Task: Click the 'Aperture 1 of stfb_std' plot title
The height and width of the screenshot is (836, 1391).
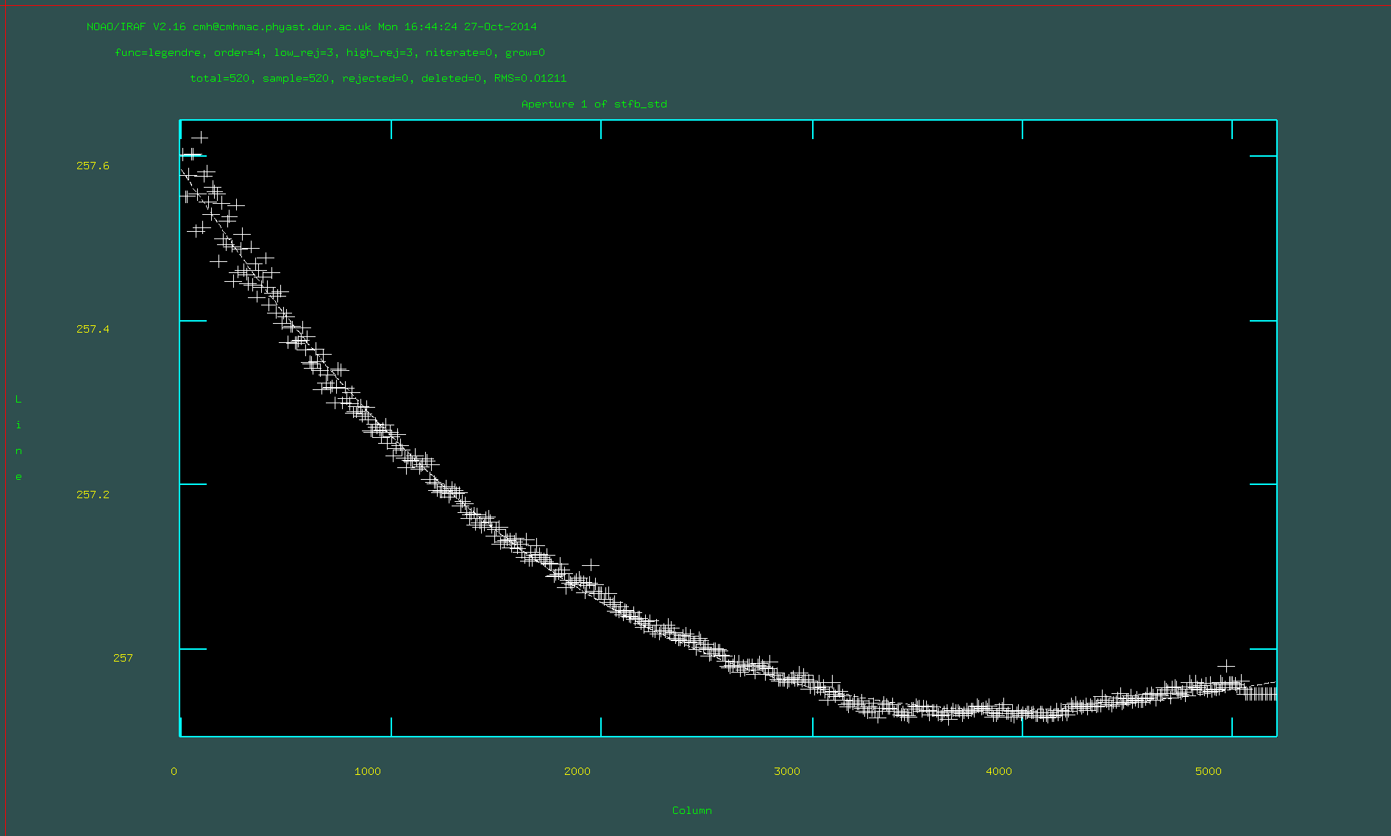Action: tap(594, 104)
